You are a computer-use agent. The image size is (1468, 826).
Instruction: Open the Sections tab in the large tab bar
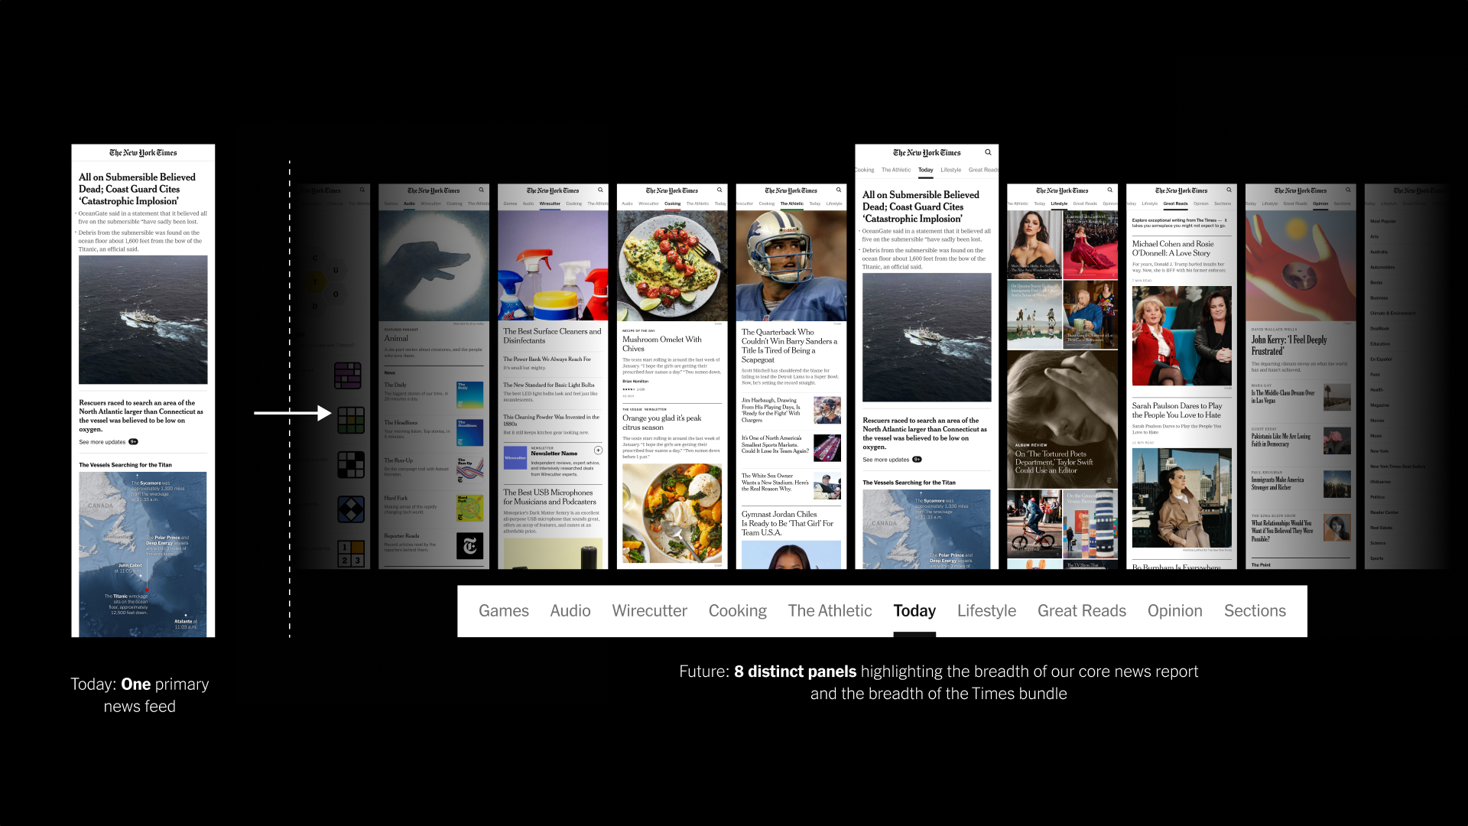[x=1255, y=610]
